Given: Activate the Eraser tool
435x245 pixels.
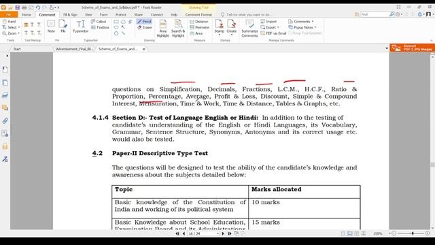Looking at the screenshot, I should click(x=145, y=27).
